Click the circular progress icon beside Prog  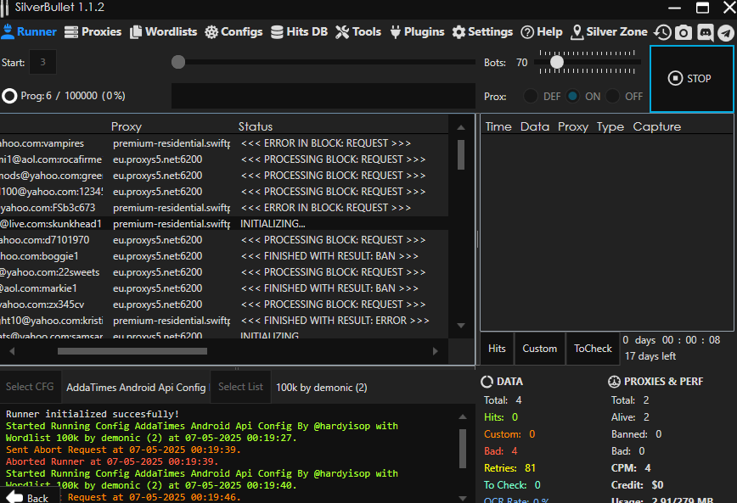[9, 96]
